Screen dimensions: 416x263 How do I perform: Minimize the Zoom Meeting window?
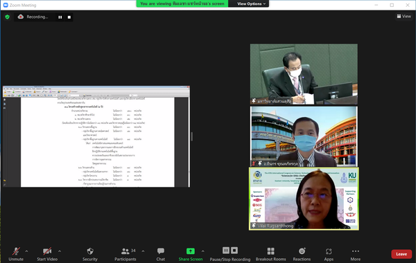(x=376, y=5)
